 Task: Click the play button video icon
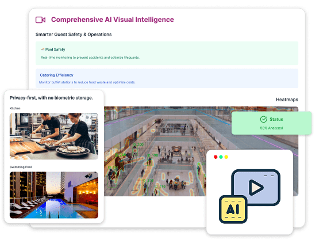(256, 187)
